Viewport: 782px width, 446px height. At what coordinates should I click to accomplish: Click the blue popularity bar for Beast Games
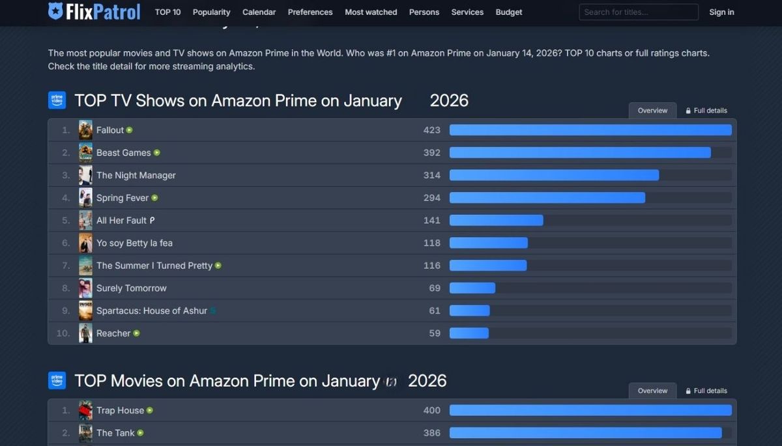coord(579,153)
